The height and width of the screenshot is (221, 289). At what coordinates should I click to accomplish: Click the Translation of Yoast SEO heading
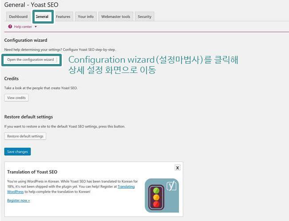coord(32,172)
